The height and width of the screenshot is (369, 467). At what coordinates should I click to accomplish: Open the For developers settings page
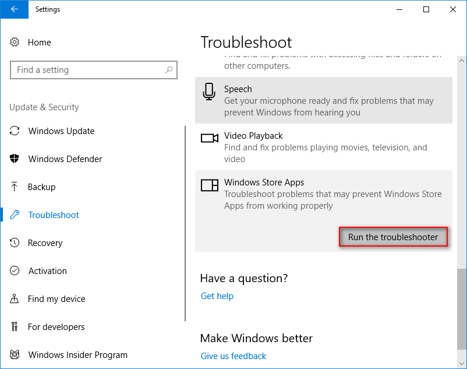point(56,327)
